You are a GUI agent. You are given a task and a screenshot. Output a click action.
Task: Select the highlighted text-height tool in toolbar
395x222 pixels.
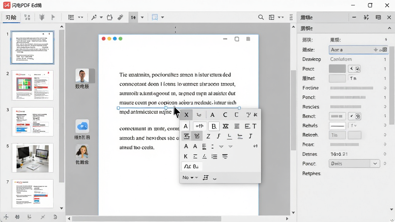pyautogui.click(x=133, y=17)
